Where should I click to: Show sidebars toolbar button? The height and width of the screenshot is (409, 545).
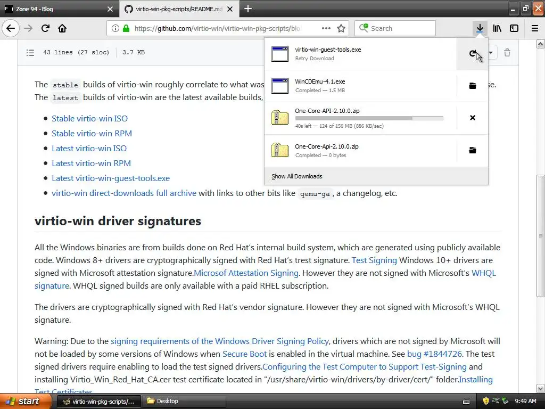click(514, 28)
